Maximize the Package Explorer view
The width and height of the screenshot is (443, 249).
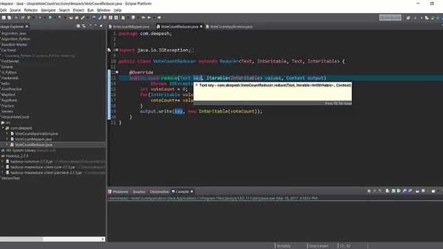tap(101, 26)
